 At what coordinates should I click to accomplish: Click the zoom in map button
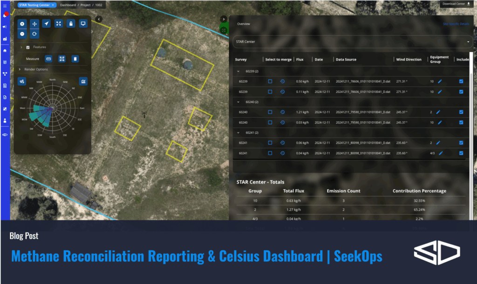[22, 24]
